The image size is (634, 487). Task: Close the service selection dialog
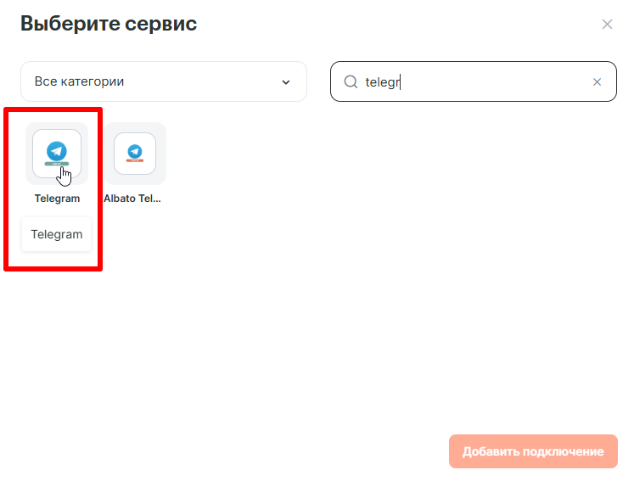pos(607,25)
